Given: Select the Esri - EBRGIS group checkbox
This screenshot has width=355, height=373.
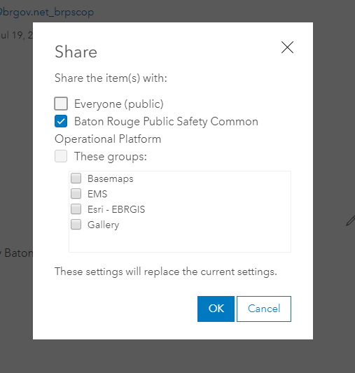Looking at the screenshot, I should point(76,209).
